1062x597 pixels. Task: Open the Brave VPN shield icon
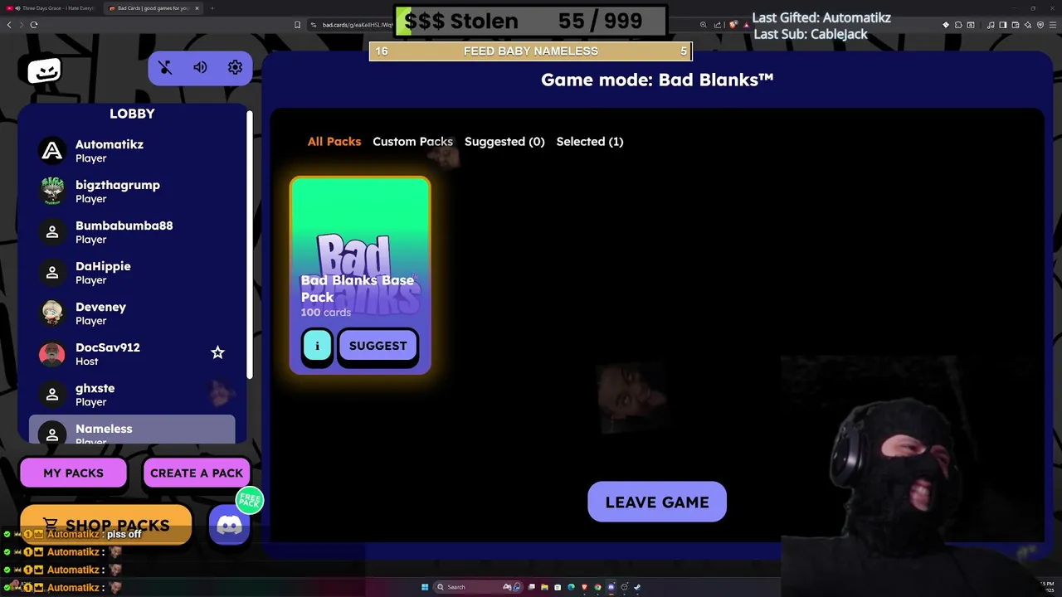[x=1040, y=25]
